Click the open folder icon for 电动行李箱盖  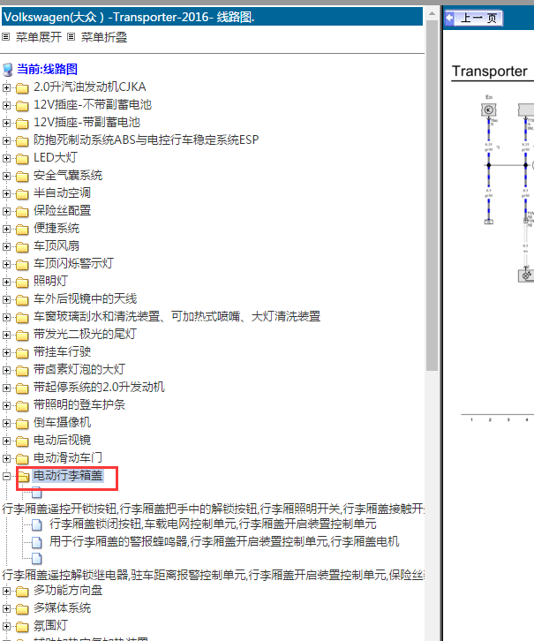(23, 476)
